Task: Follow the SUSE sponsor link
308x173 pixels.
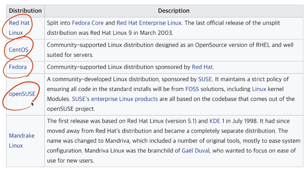Action: pyautogui.click(x=205, y=79)
